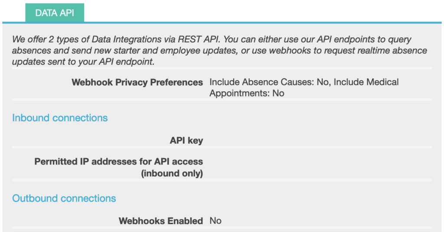Click 'updates sent to your API endpoint' text
Screen dimensions: 444x232
[83, 62]
